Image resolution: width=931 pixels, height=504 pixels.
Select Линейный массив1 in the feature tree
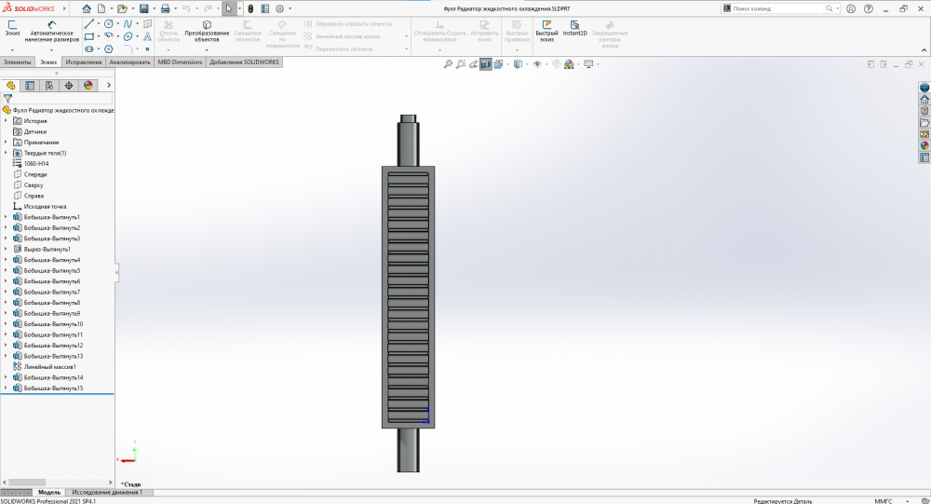click(48, 367)
